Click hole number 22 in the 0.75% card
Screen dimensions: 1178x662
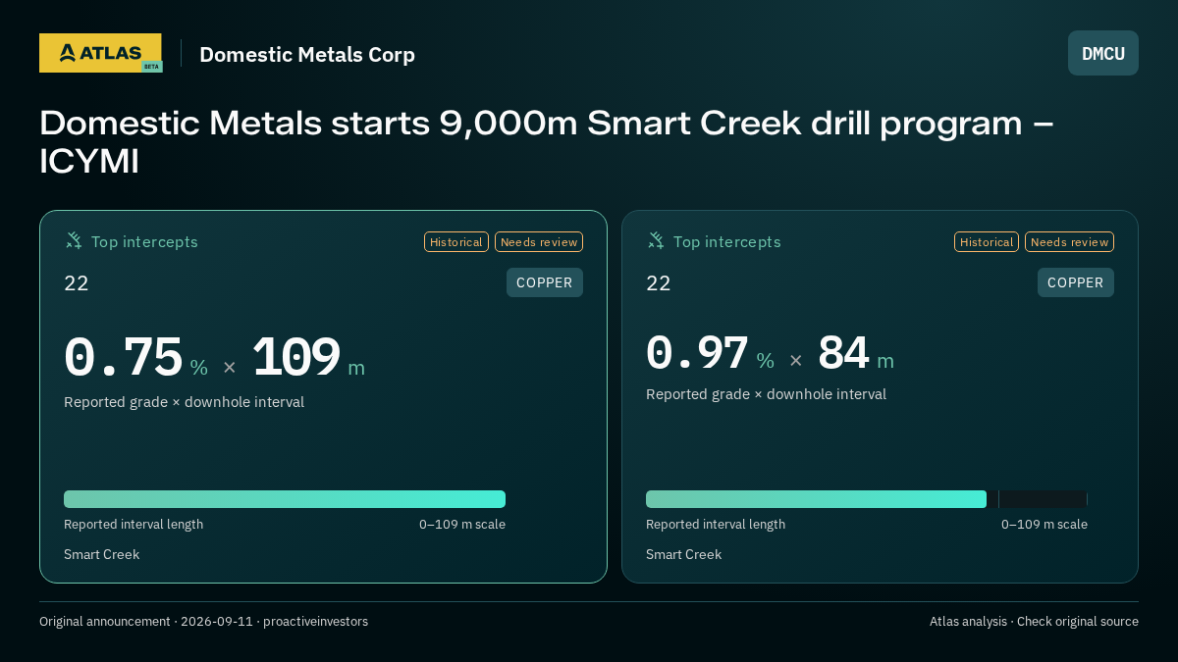(x=77, y=283)
